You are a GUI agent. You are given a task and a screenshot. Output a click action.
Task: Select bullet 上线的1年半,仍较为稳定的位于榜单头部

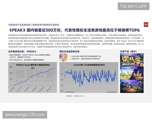85,59
